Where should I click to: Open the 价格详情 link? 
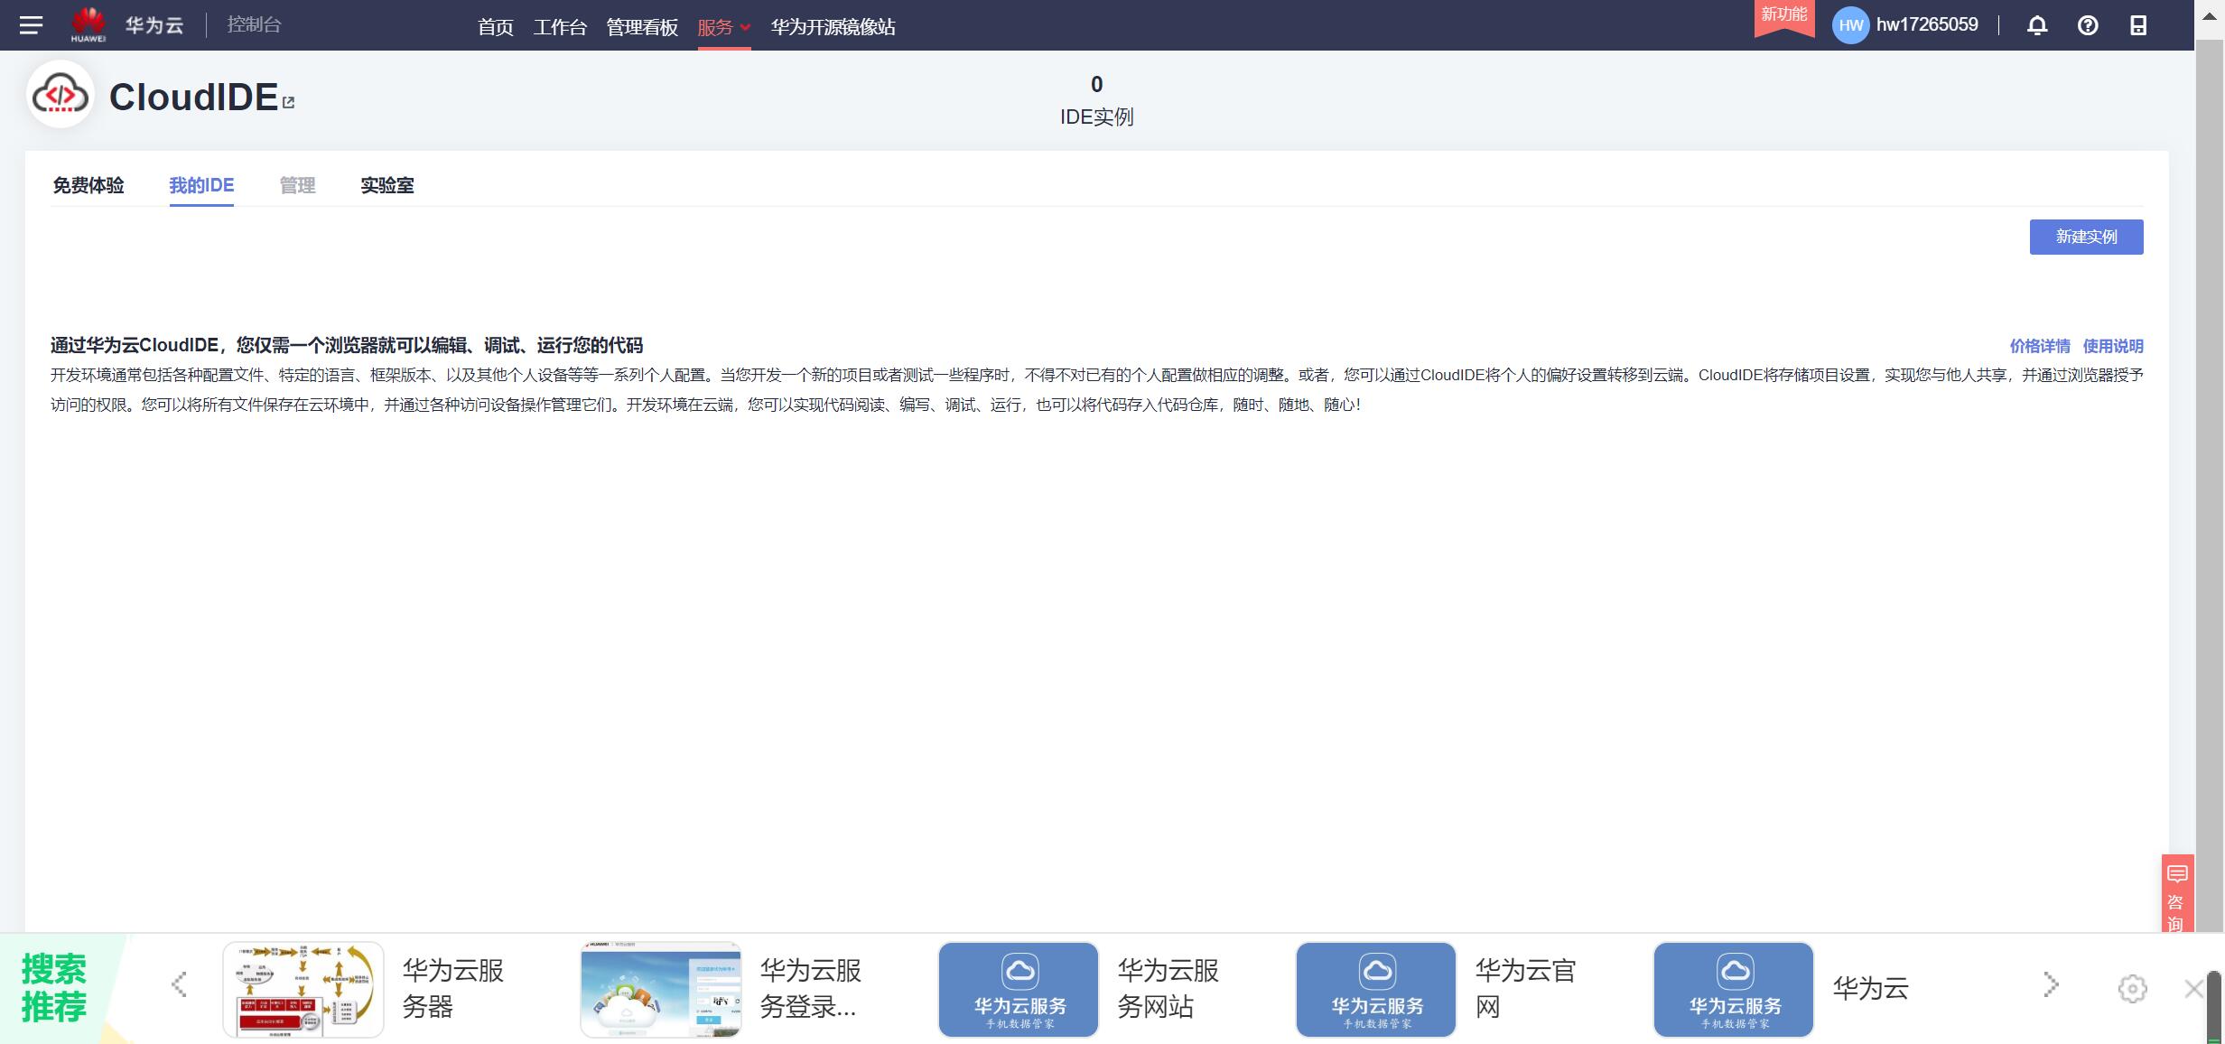click(x=2039, y=346)
